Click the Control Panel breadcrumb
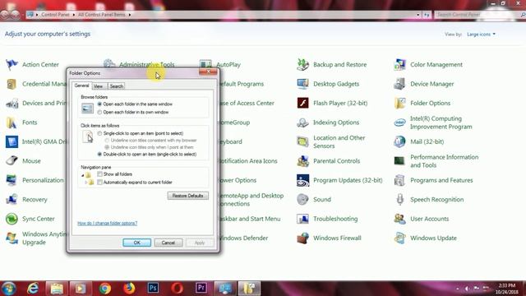Viewport: 526px width, 296px height. [55, 15]
